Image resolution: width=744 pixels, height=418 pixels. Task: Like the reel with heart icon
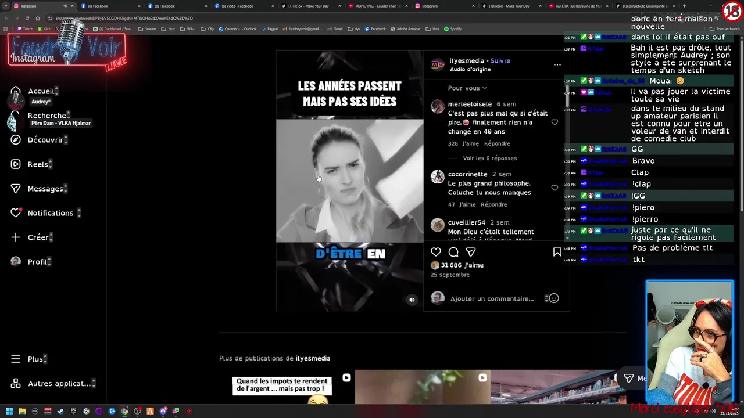(436, 252)
